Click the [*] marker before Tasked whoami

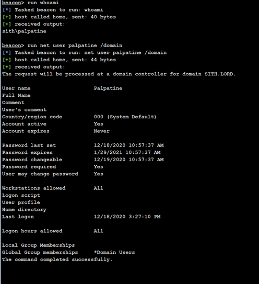coord(7,10)
